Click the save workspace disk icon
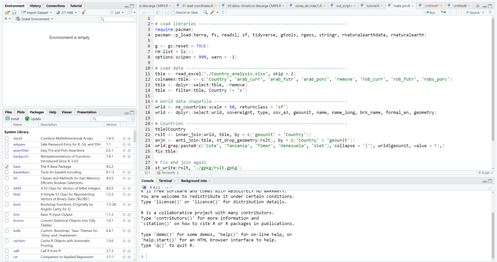 [x=14, y=12]
